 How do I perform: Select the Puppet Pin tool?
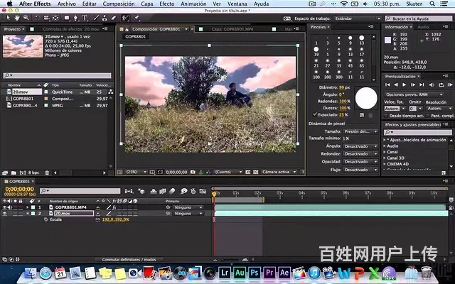click(x=136, y=18)
